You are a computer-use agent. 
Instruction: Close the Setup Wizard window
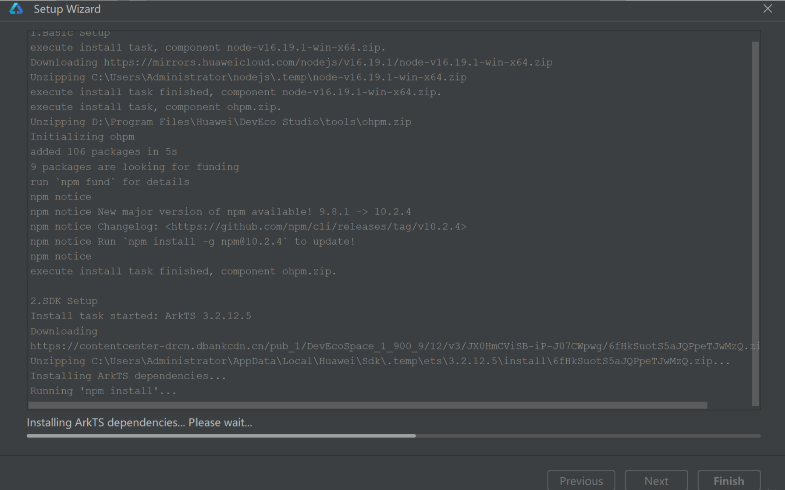point(767,9)
